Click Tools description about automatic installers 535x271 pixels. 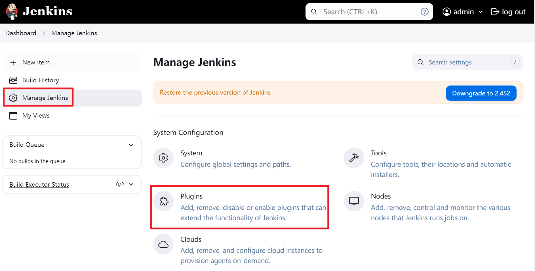coord(441,169)
